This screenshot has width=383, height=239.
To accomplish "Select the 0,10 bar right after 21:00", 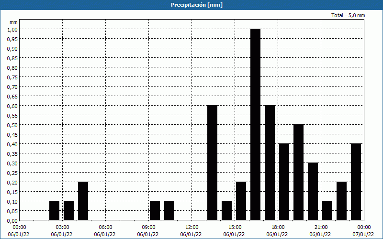I will (x=327, y=211).
